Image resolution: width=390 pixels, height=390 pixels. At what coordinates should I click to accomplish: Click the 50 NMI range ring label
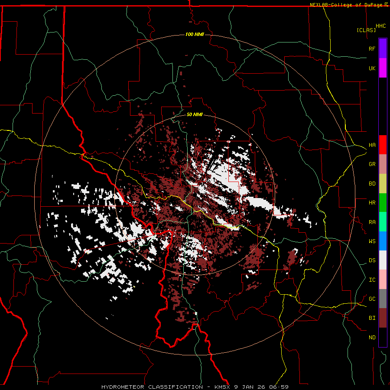tap(195, 115)
